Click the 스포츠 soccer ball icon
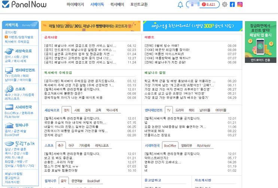This screenshot has width=278, height=188. (9, 89)
